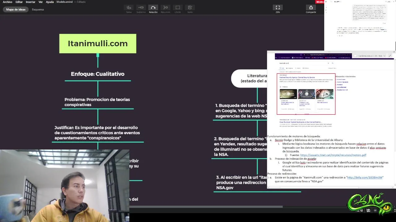Click the magnifier search icon in embedded browser
The height and width of the screenshot is (222, 396).
pos(333,63)
